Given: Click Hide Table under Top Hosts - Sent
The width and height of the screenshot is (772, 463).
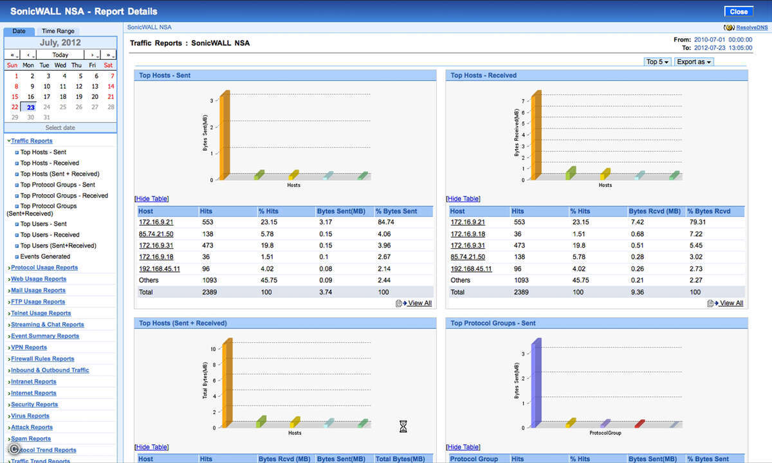Looking at the screenshot, I should [152, 199].
